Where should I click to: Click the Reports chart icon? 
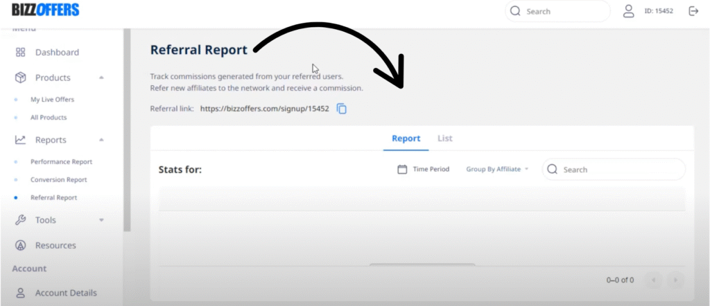20,140
